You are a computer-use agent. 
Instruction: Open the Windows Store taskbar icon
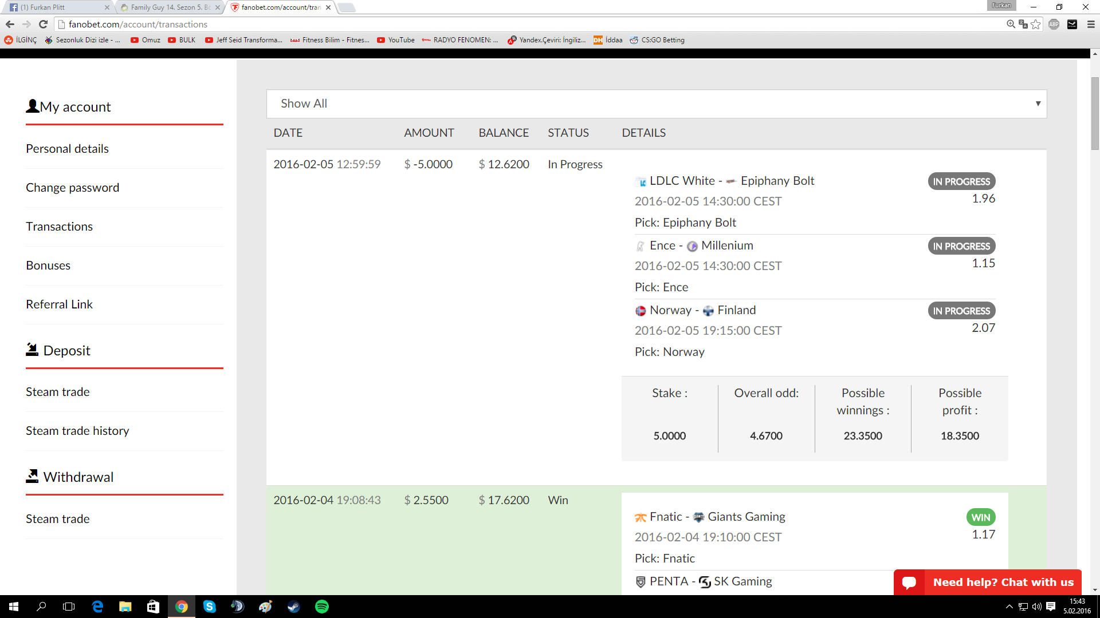(x=153, y=607)
